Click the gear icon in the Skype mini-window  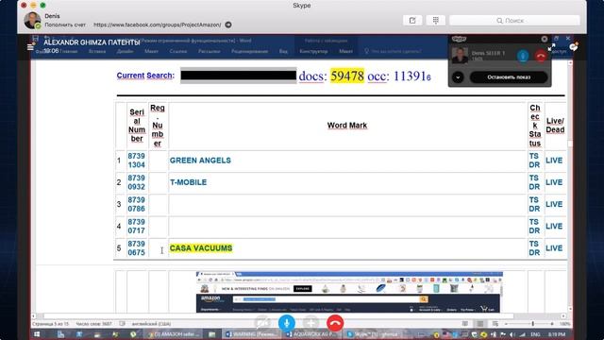pos(545,39)
